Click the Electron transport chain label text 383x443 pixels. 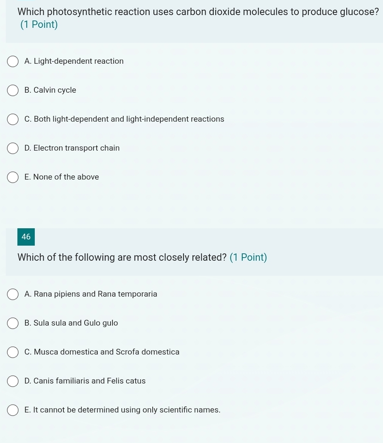(72, 148)
